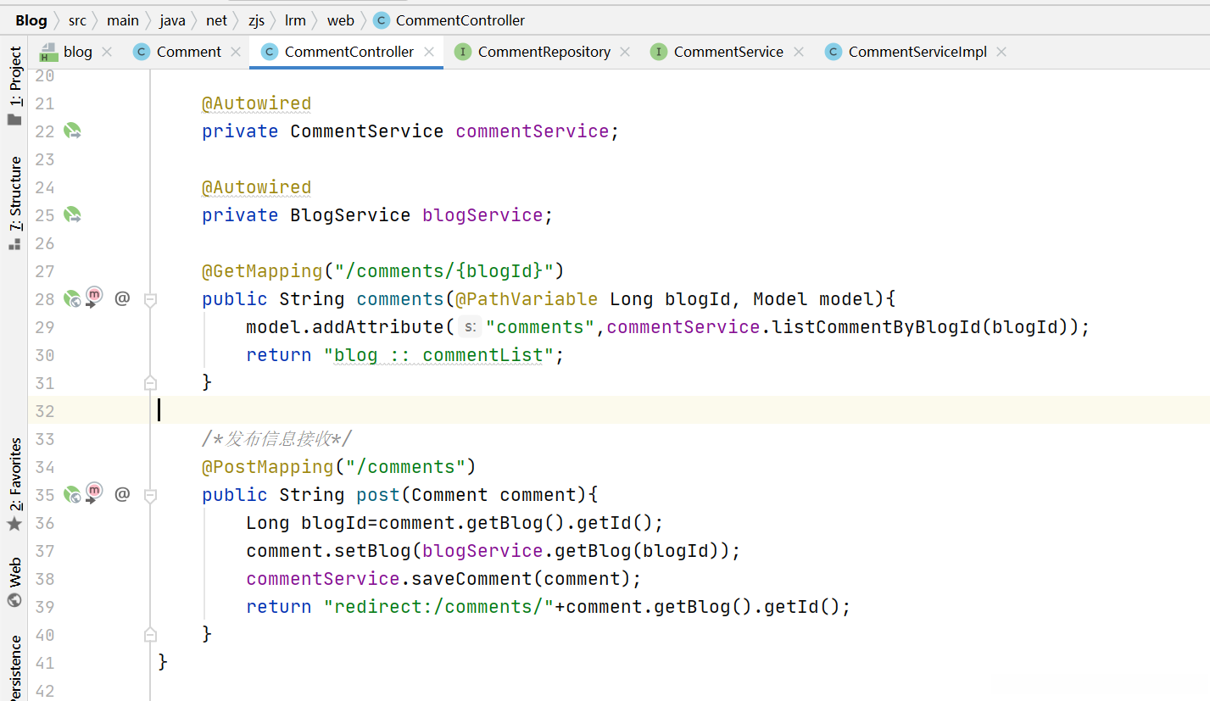1210x701 pixels.
Task: Open the Persistence tool window
Action: [x=14, y=668]
